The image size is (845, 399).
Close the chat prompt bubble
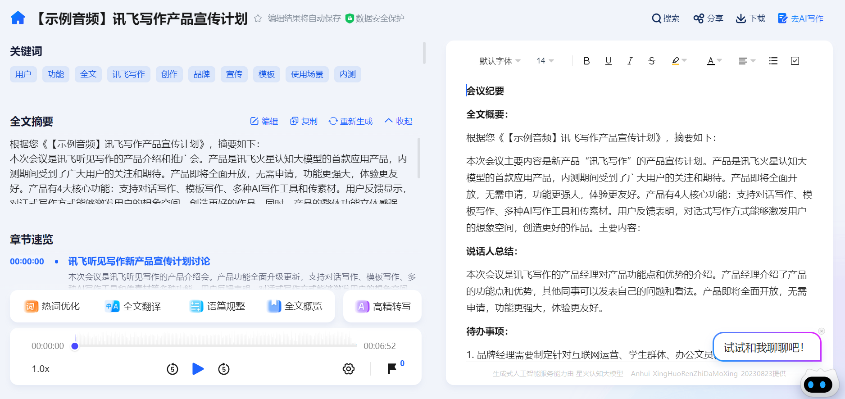pyautogui.click(x=822, y=331)
